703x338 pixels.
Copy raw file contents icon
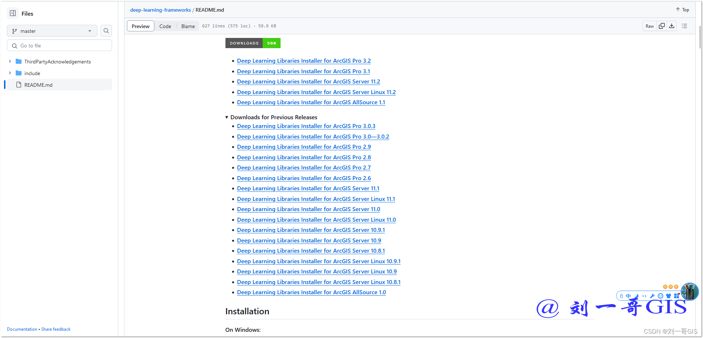[662, 26]
